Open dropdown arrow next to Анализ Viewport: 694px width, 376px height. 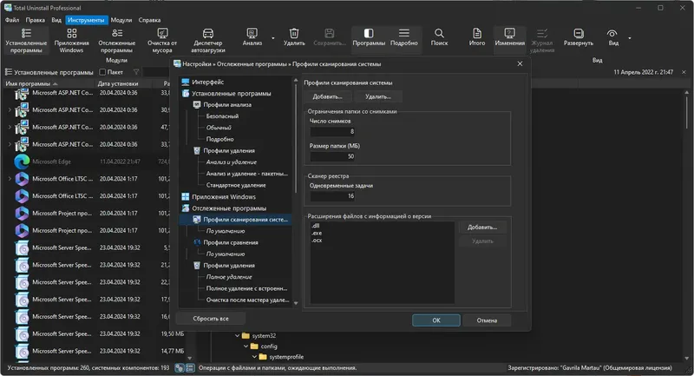(x=272, y=38)
